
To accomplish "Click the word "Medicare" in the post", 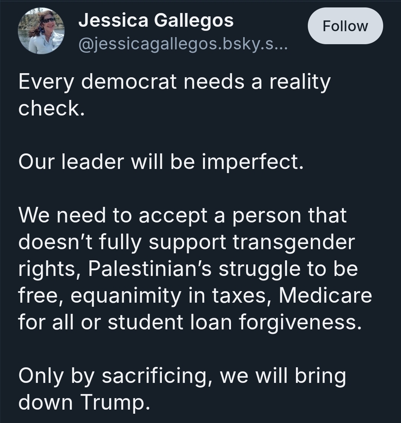I will point(325,296).
